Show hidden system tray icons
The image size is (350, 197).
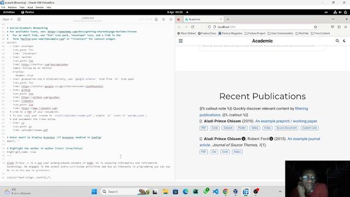point(280,192)
